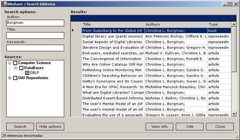Click the Keywords input field

click(x=35, y=48)
